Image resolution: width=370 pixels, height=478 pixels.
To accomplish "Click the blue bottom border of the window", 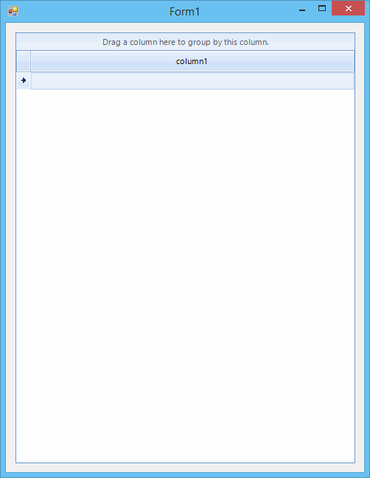I will tap(185, 475).
